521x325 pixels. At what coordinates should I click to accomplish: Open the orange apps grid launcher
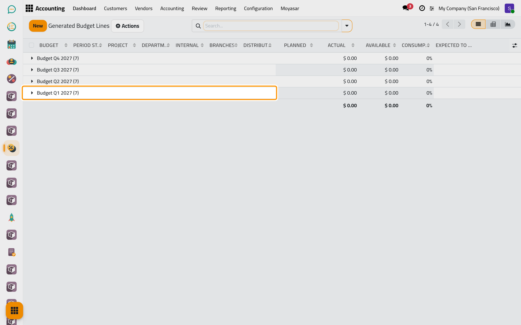[14, 310]
